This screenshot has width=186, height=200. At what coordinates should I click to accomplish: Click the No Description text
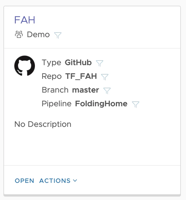tap(43, 124)
